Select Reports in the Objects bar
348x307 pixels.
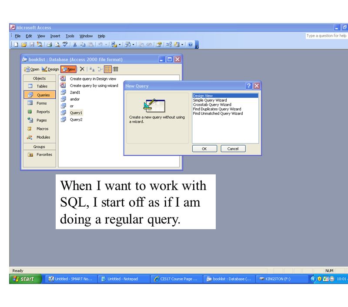point(39,112)
